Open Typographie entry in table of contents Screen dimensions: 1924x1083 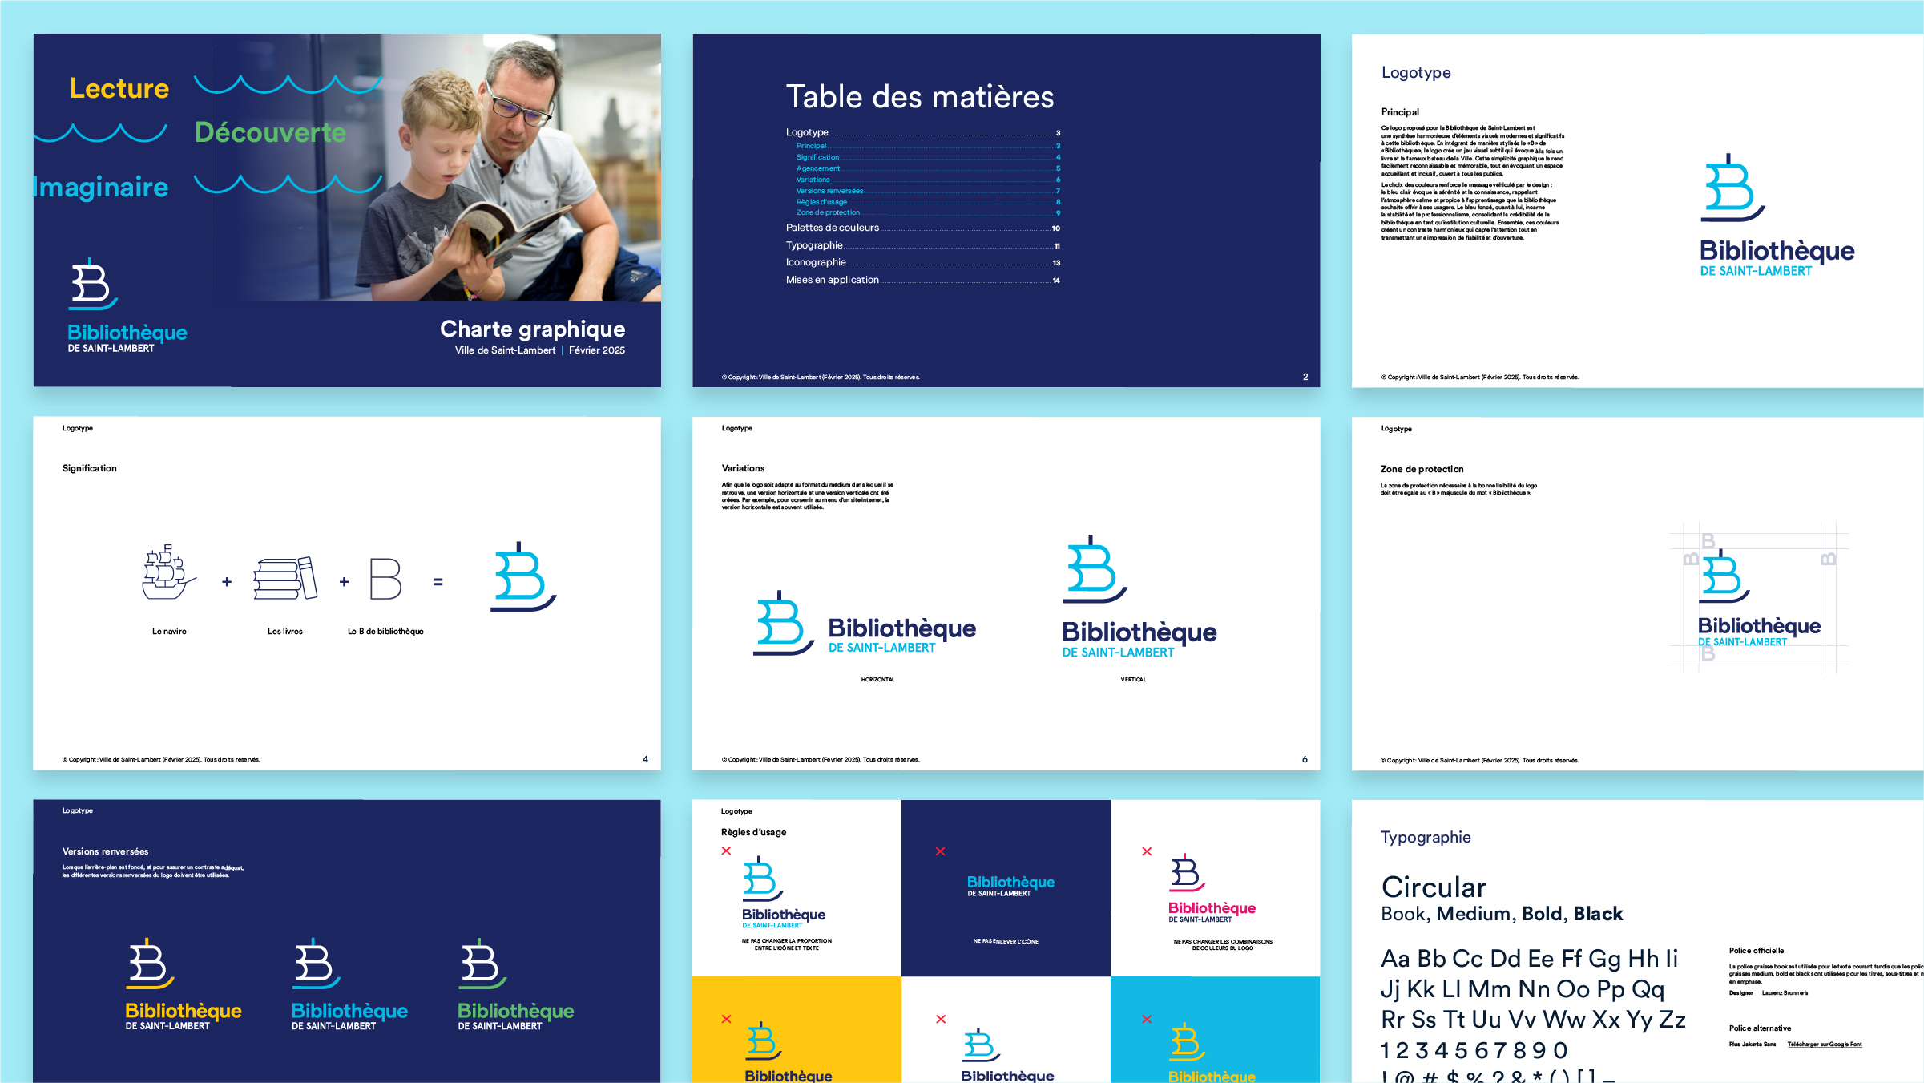[814, 245]
